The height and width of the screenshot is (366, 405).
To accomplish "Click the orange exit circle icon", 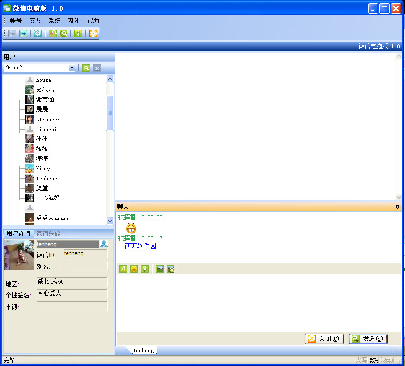I will 93,33.
